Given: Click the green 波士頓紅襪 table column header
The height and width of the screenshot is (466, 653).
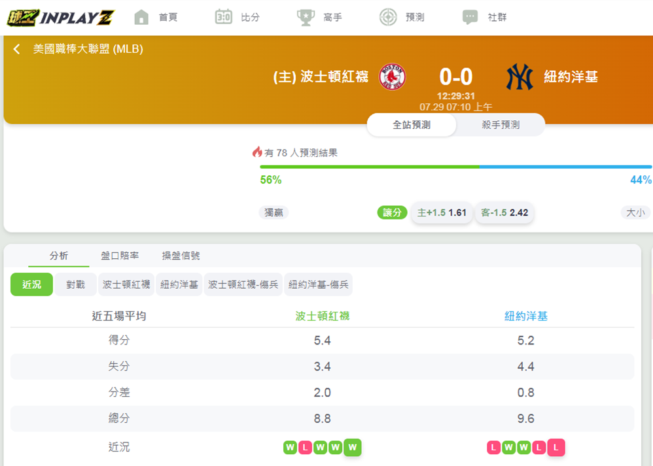Looking at the screenshot, I should (x=323, y=316).
